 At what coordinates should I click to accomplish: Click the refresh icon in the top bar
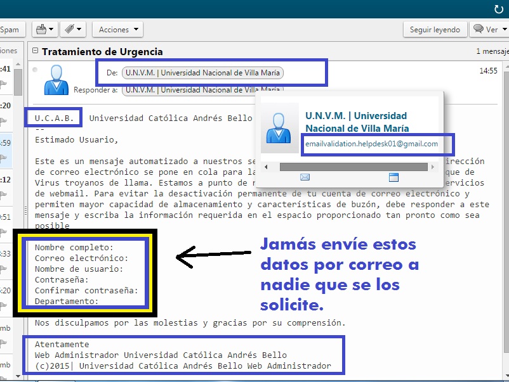(499, 9)
